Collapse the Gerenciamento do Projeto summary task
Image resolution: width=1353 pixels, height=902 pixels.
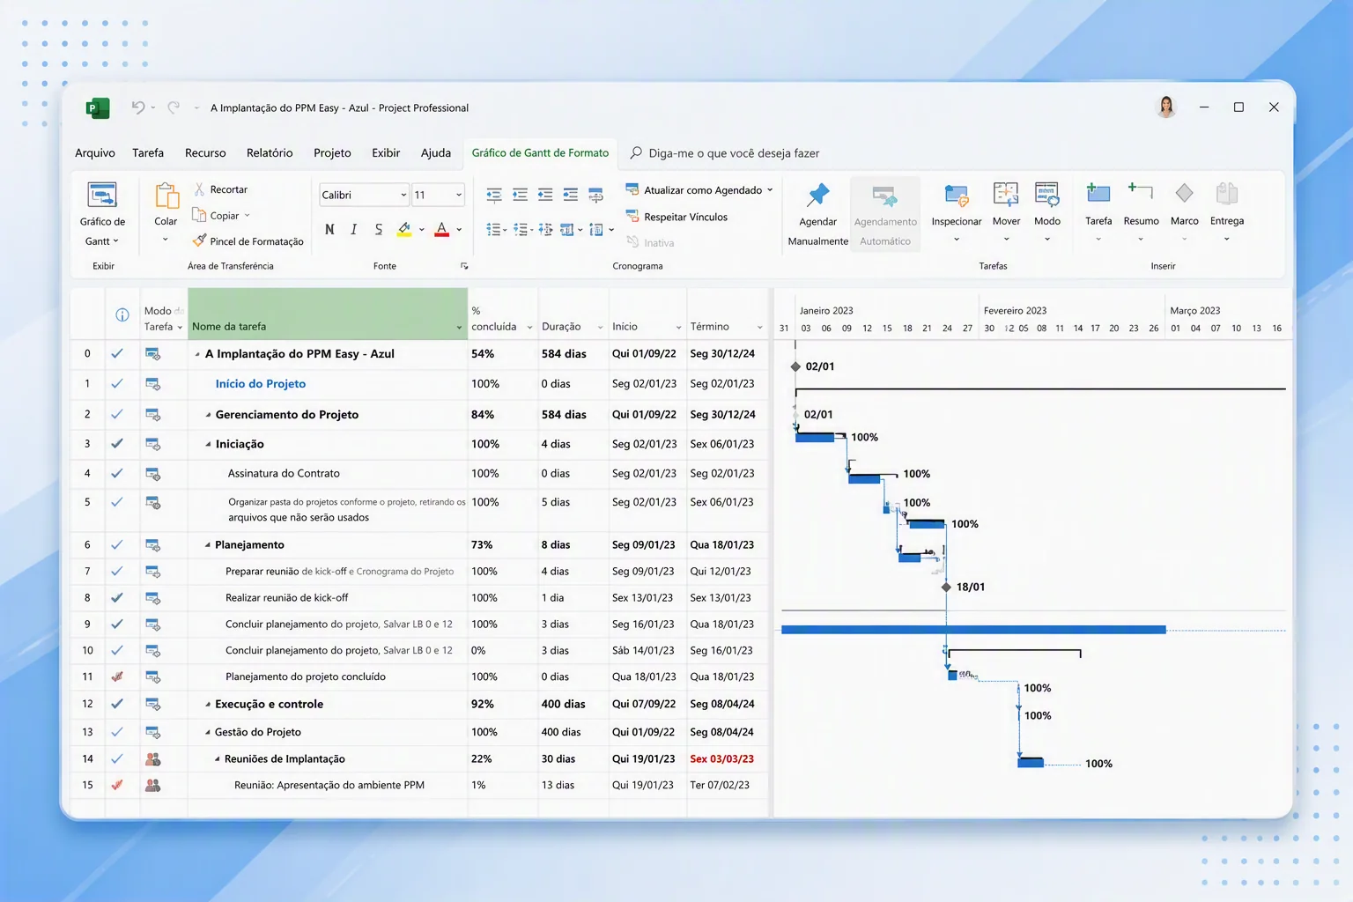(209, 415)
